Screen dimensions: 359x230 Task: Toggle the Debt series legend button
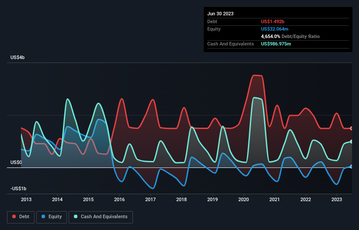[21, 217]
